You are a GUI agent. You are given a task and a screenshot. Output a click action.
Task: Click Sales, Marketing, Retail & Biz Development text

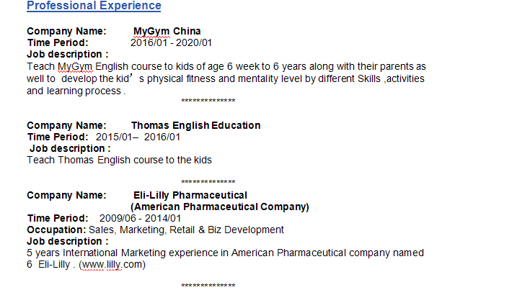tap(186, 230)
